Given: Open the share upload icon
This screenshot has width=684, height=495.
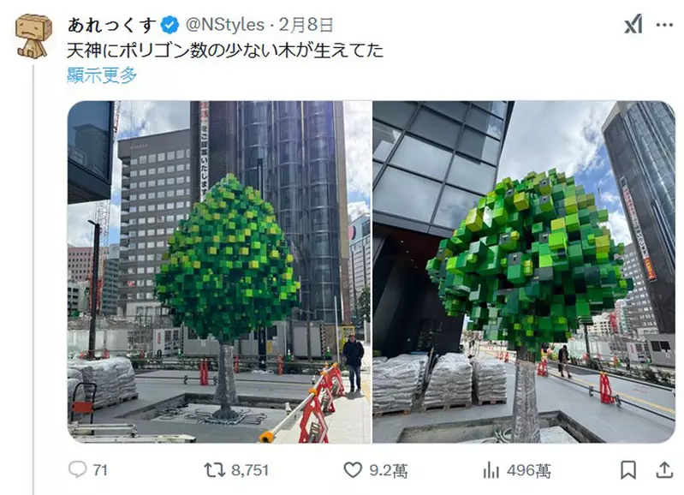Looking at the screenshot, I should (x=664, y=469).
